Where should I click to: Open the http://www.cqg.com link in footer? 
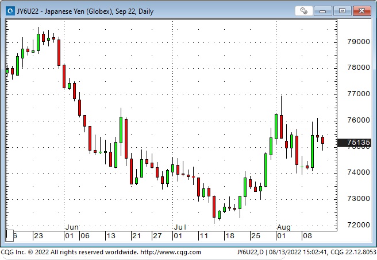[x=171, y=252]
